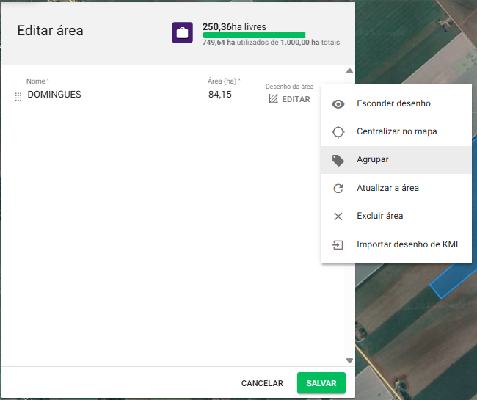
Task: Click the import icon for KML
Action: (x=338, y=245)
